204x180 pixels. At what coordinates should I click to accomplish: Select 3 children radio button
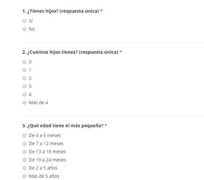24,86
